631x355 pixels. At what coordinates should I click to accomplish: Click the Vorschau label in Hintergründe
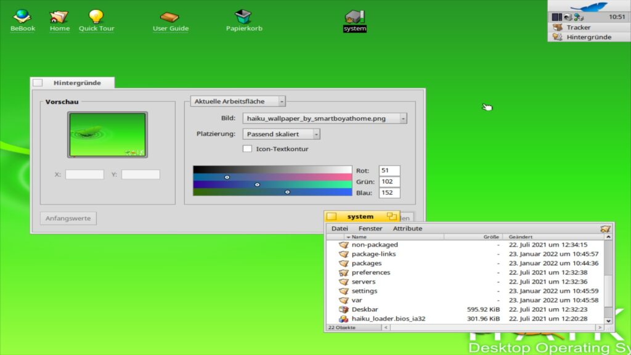click(62, 102)
